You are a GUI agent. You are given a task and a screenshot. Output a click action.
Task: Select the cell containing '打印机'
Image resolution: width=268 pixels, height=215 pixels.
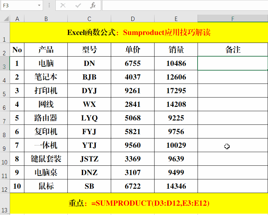coord(46,91)
